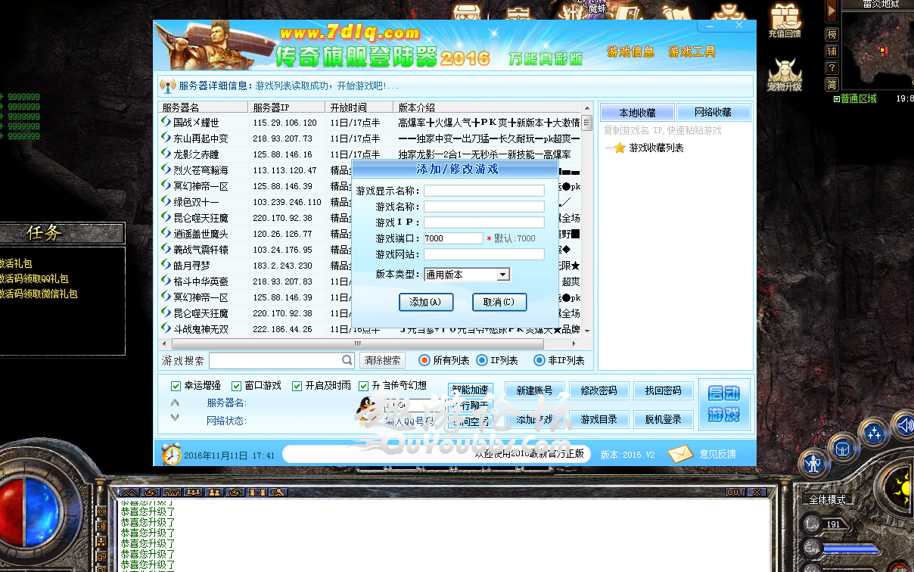Image resolution: width=914 pixels, height=572 pixels.
Task: Toggle the 传奇幻想 checkbox
Action: 364,386
